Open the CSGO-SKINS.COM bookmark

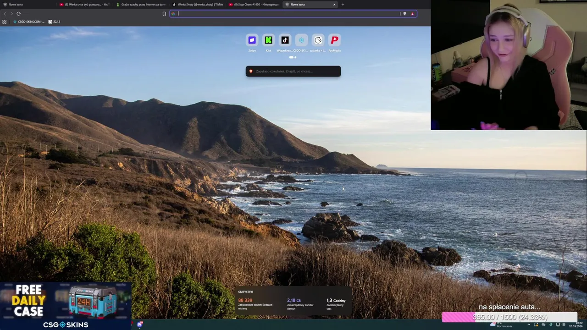(x=28, y=22)
